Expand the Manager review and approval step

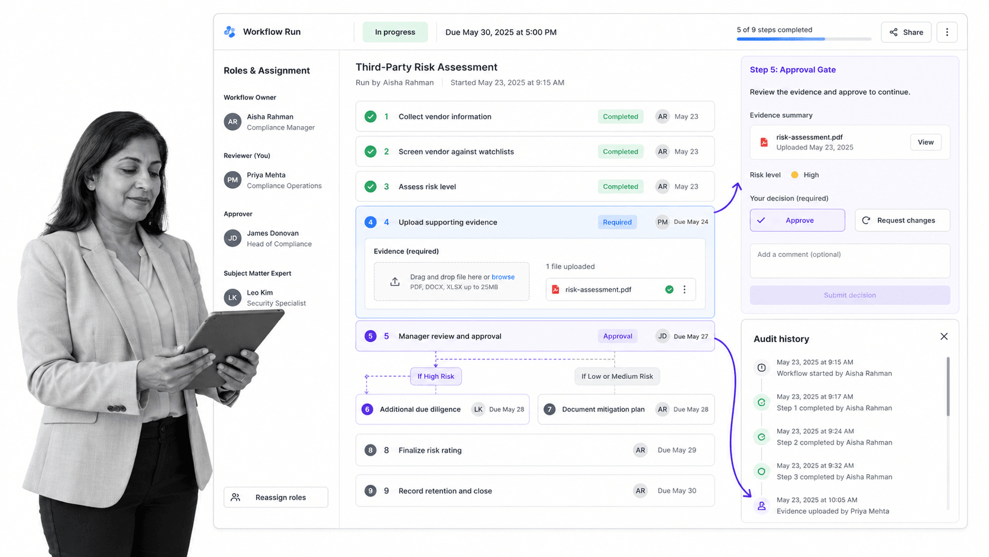click(x=535, y=336)
